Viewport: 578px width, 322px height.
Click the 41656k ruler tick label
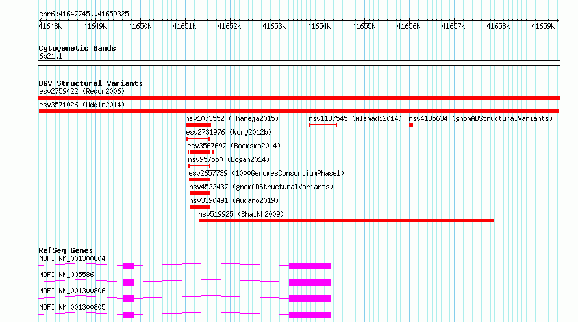pos(408,26)
